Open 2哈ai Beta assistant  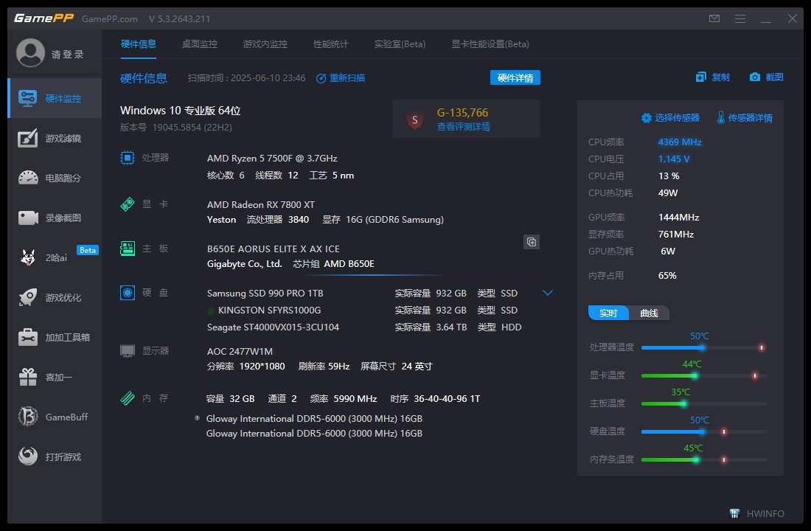tap(55, 257)
